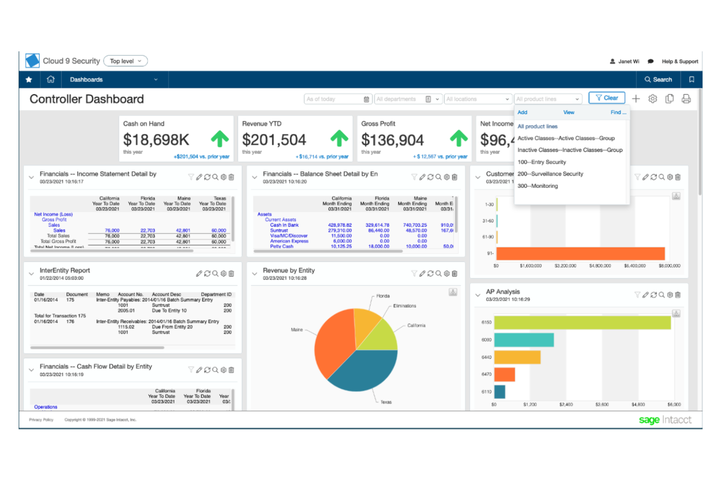Choose Active Classes group option
This screenshot has height=481, width=721.
pyautogui.click(x=566, y=138)
